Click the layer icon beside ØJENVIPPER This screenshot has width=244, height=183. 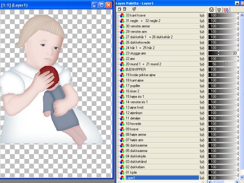click(122, 70)
